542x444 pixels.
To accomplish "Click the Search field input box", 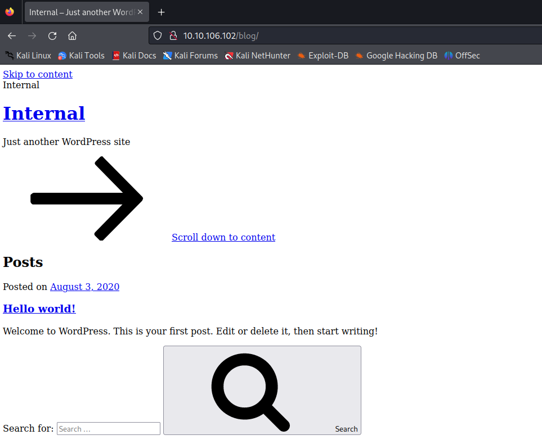I will pyautogui.click(x=109, y=428).
